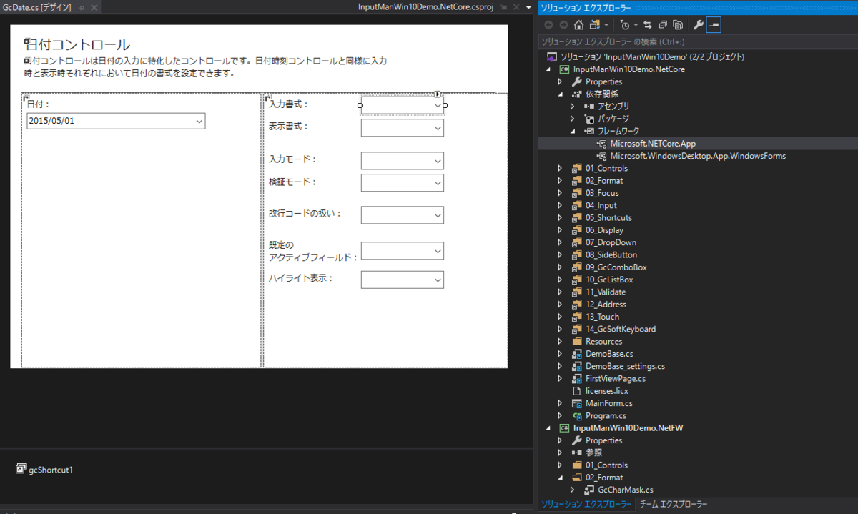The width and height of the screenshot is (858, 514).
Task: Expand the 01_Controls folder in NetCore project
Action: pos(560,168)
